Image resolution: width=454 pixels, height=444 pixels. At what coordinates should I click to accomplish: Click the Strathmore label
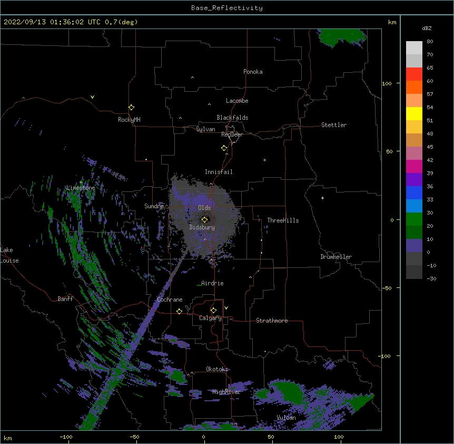272,321
